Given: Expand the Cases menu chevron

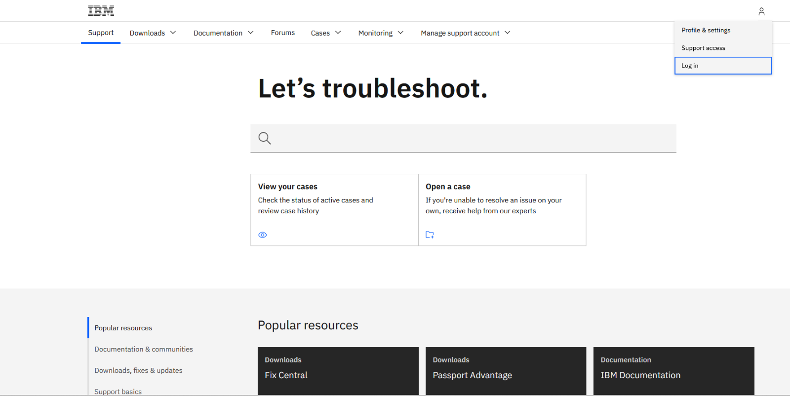Looking at the screenshot, I should coord(338,33).
